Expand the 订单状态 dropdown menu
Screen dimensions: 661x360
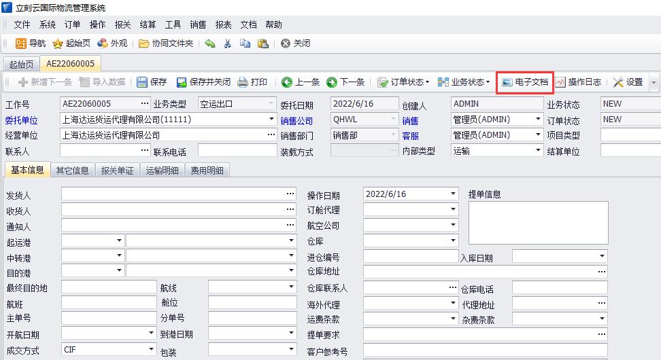(x=403, y=82)
